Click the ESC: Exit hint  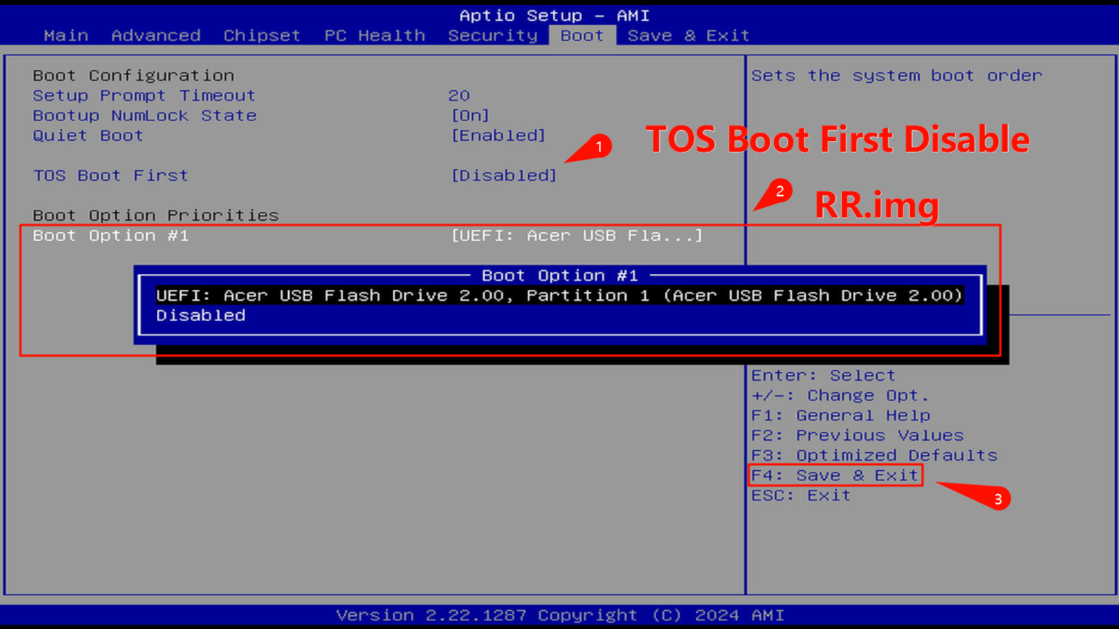tap(801, 495)
